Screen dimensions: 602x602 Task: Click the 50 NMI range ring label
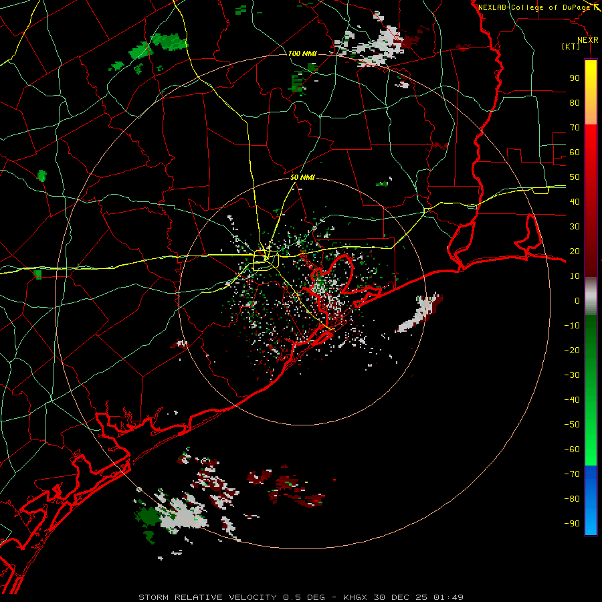[302, 177]
